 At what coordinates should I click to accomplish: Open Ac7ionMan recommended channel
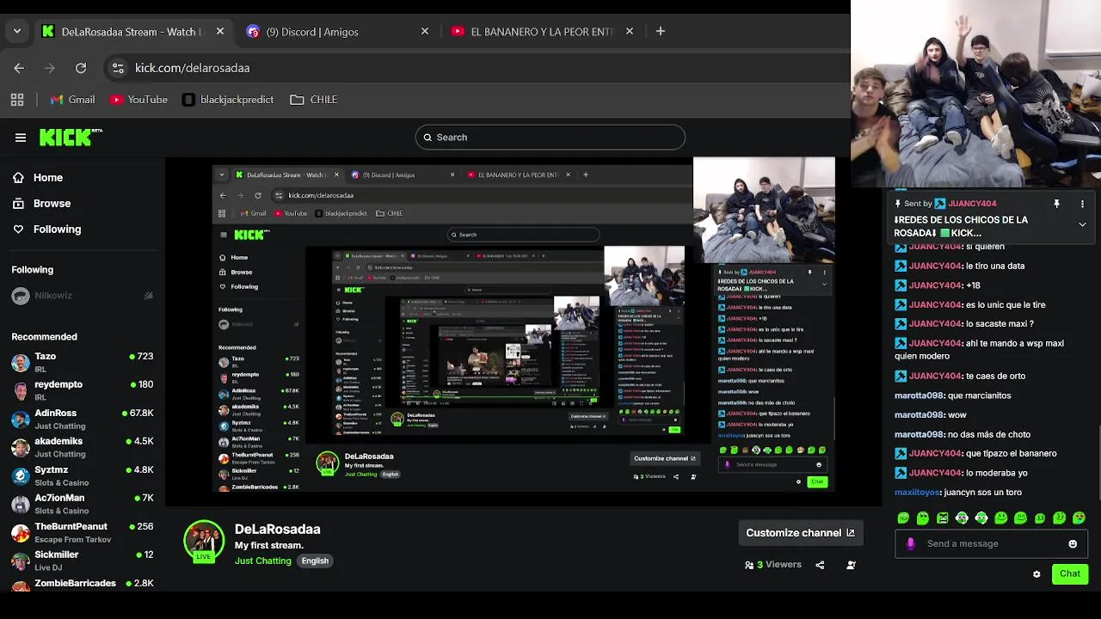click(83, 504)
